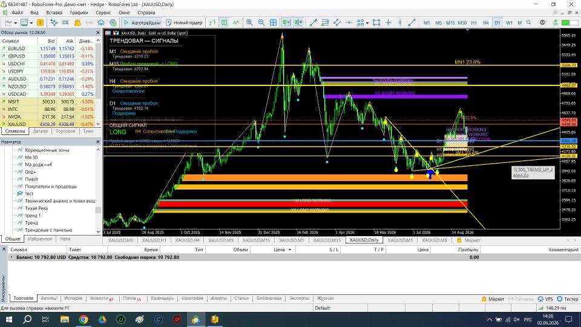581x327 pixels.
Task: Enable Алготрейдинг button
Action: 142,22
